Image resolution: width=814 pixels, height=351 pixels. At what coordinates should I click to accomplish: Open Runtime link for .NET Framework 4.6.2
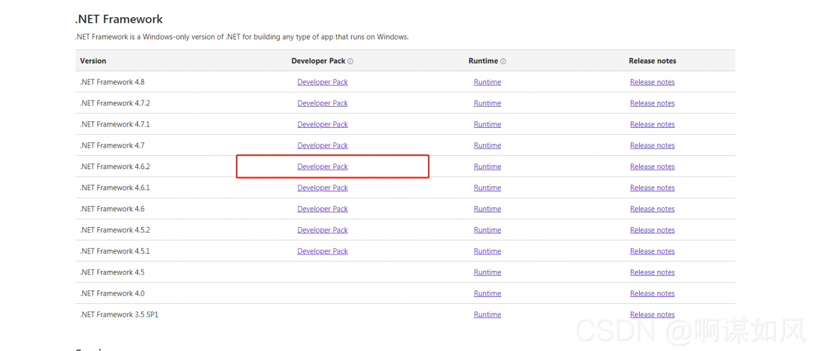(x=487, y=167)
